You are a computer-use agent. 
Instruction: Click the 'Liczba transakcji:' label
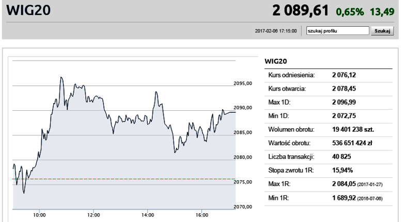[291, 157]
